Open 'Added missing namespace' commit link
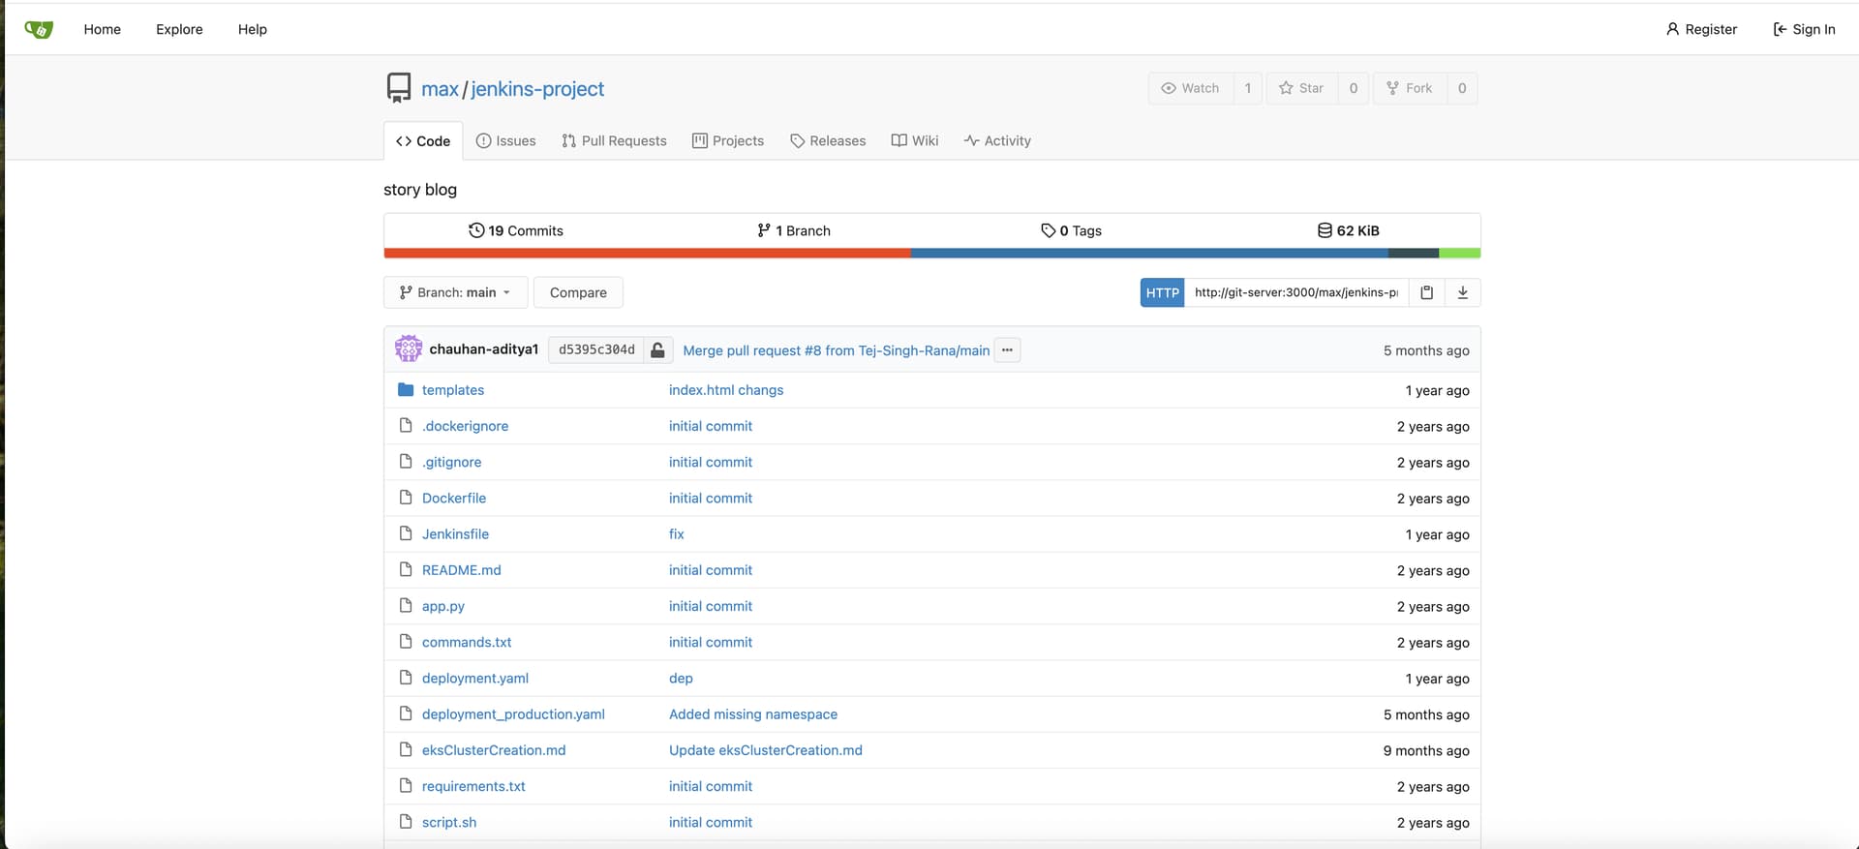 coord(753,714)
